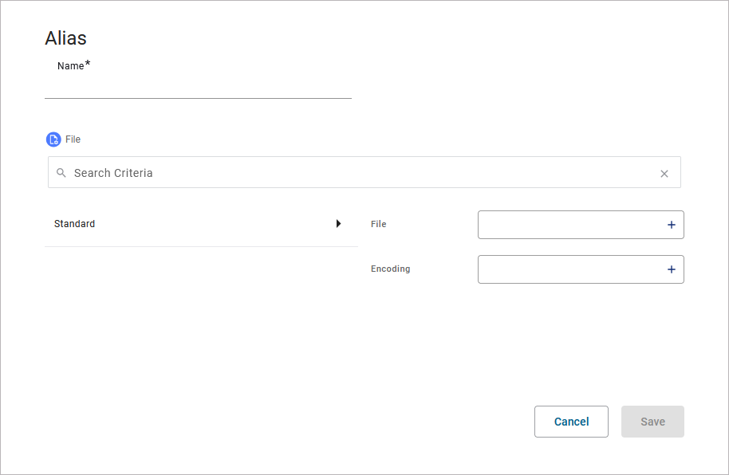Expand the Standard category arrow
729x475 pixels.
[x=338, y=224]
